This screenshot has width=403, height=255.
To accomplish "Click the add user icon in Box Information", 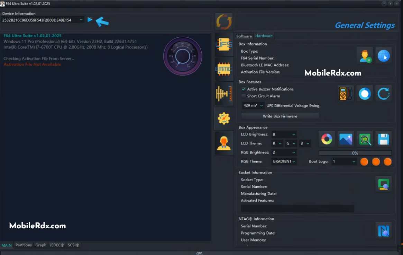I will click(365, 56).
